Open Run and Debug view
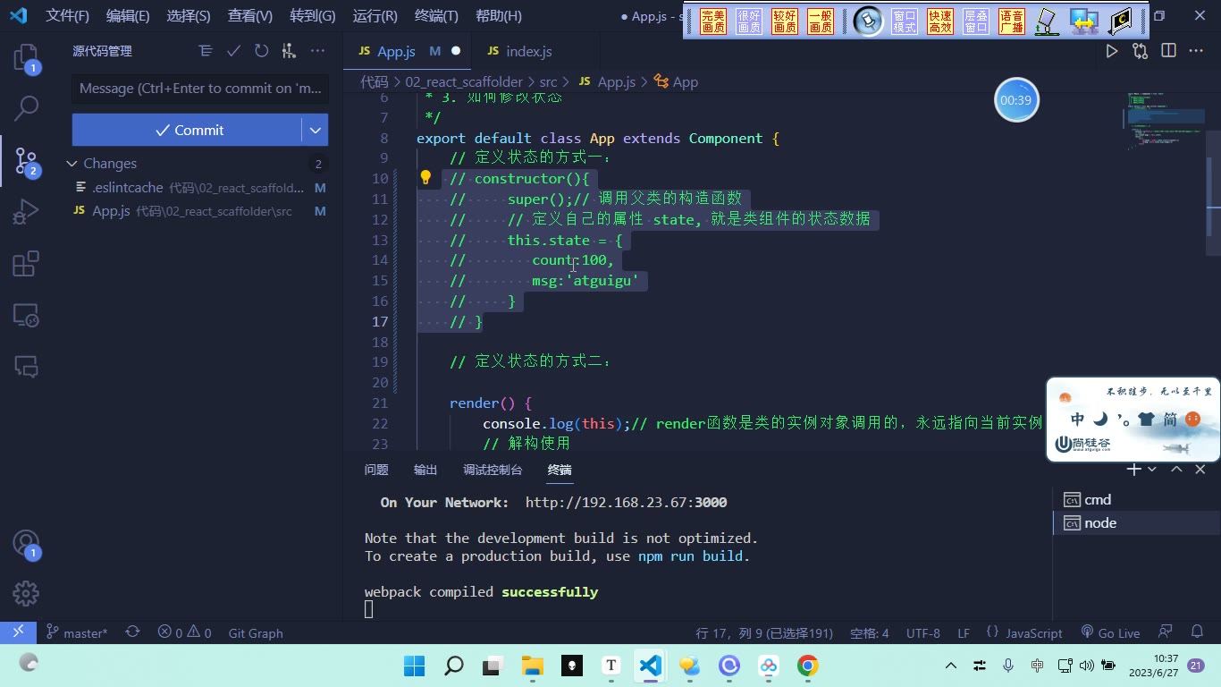 click(26, 212)
